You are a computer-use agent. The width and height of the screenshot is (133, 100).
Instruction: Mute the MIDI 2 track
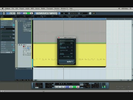[x=19, y=45]
